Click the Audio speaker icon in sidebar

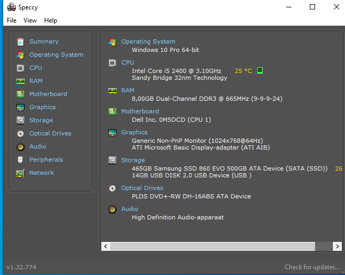tap(20, 147)
